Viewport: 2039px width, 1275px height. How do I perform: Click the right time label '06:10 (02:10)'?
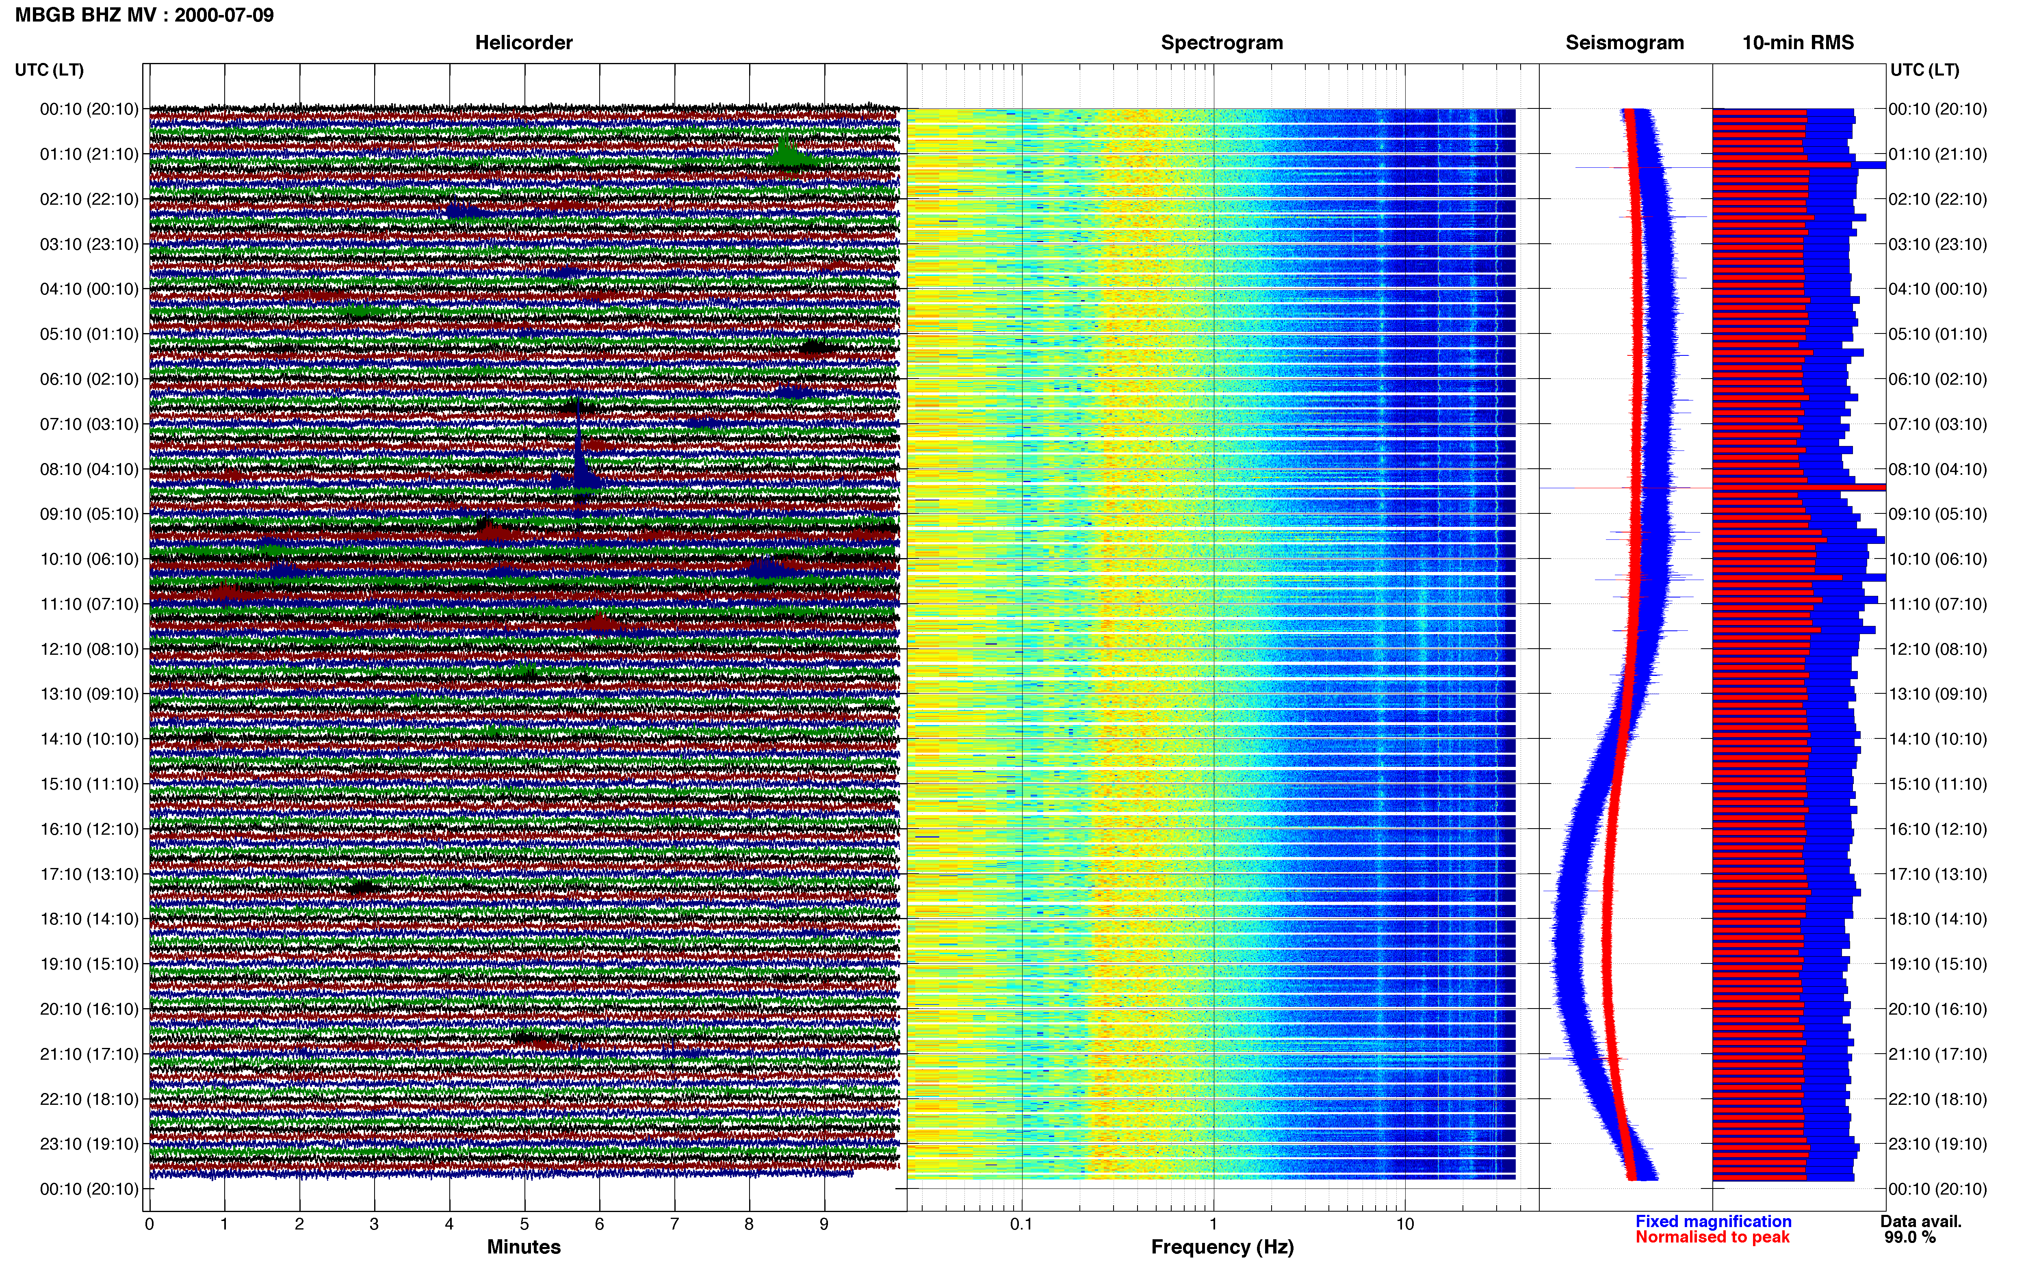(x=1938, y=379)
